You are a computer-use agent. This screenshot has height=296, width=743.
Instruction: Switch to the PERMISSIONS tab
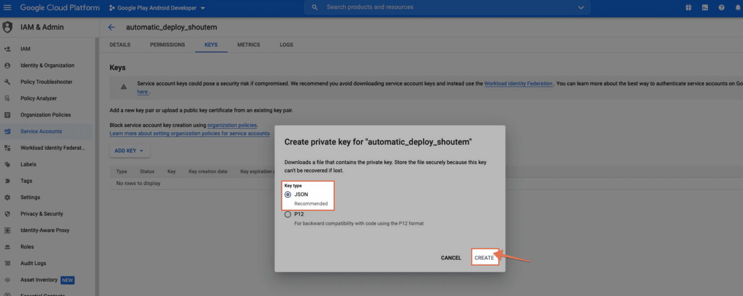pos(167,45)
